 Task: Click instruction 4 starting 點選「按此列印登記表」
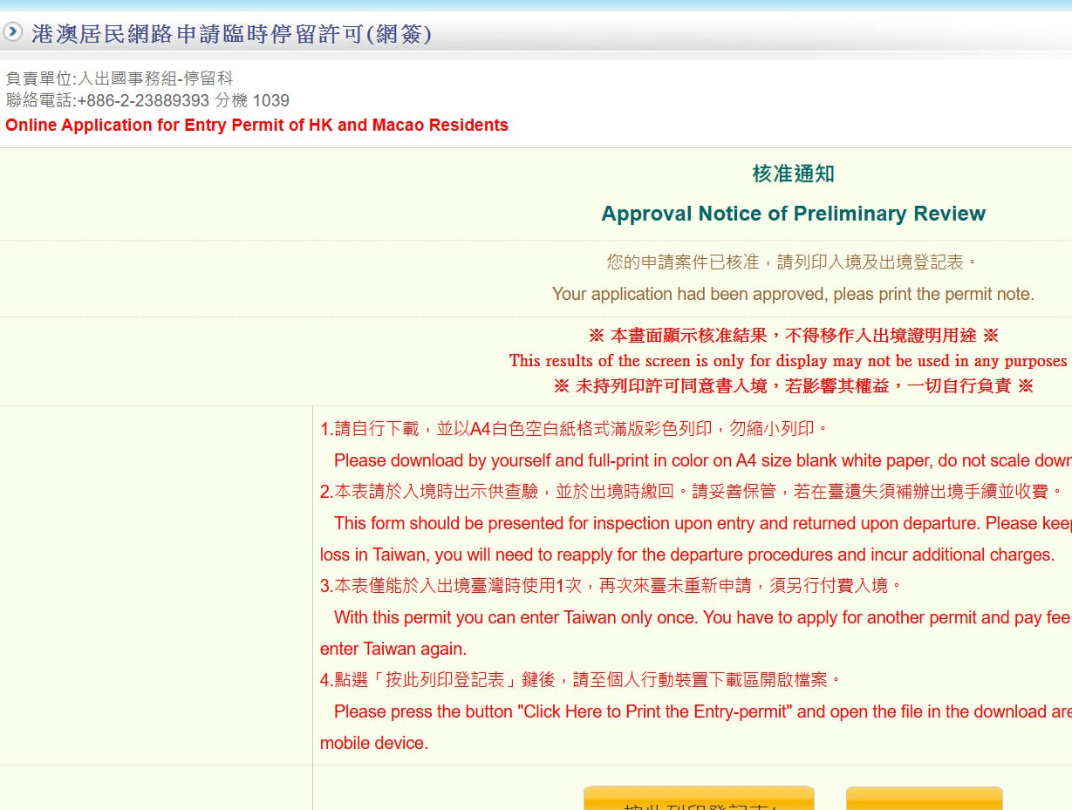pyautogui.click(x=580, y=680)
